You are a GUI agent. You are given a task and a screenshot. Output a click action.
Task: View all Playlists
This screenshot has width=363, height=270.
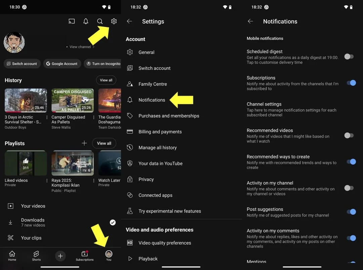click(x=104, y=143)
